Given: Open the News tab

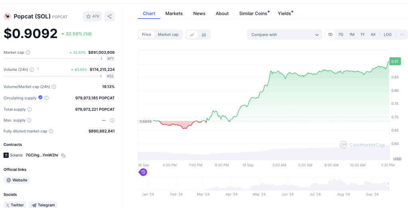Looking at the screenshot, I should (x=199, y=14).
